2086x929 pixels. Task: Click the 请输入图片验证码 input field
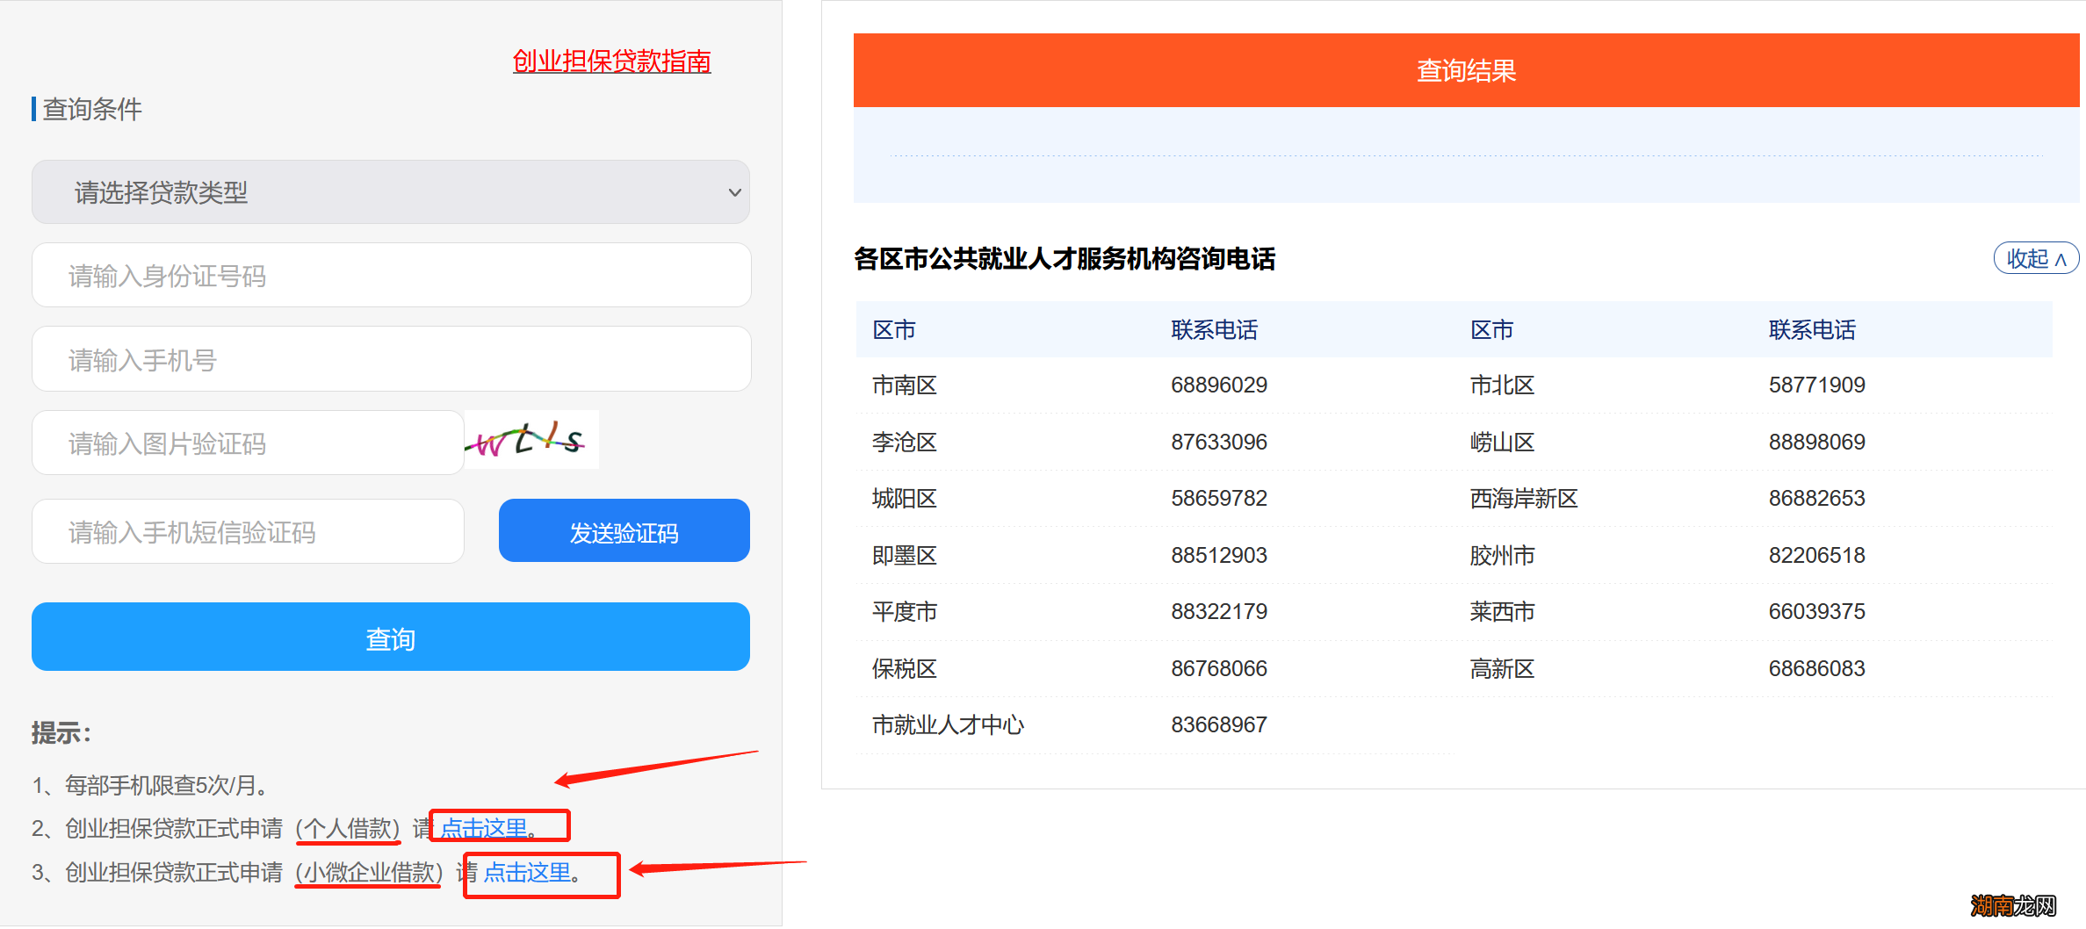tap(247, 442)
